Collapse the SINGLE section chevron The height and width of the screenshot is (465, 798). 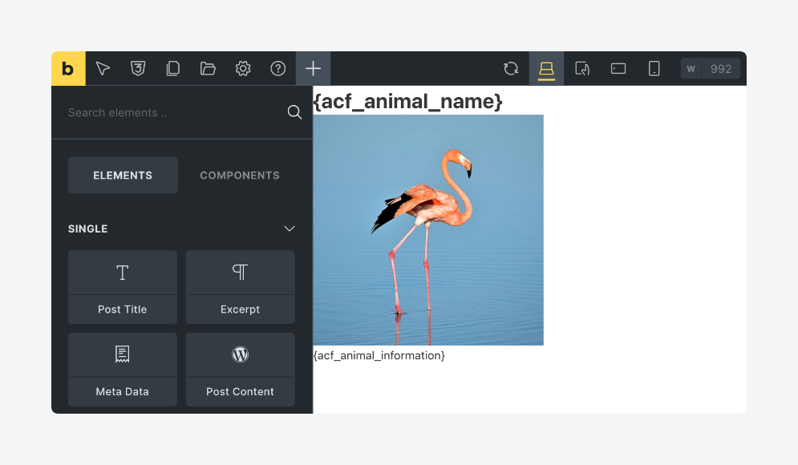[289, 228]
